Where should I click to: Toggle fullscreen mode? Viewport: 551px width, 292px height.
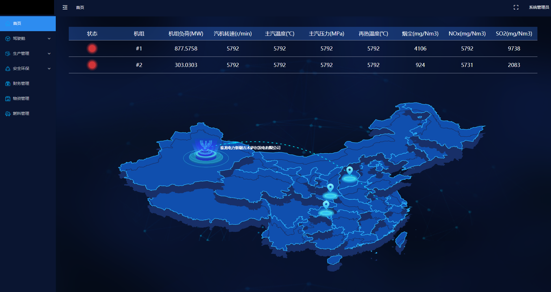tap(516, 7)
